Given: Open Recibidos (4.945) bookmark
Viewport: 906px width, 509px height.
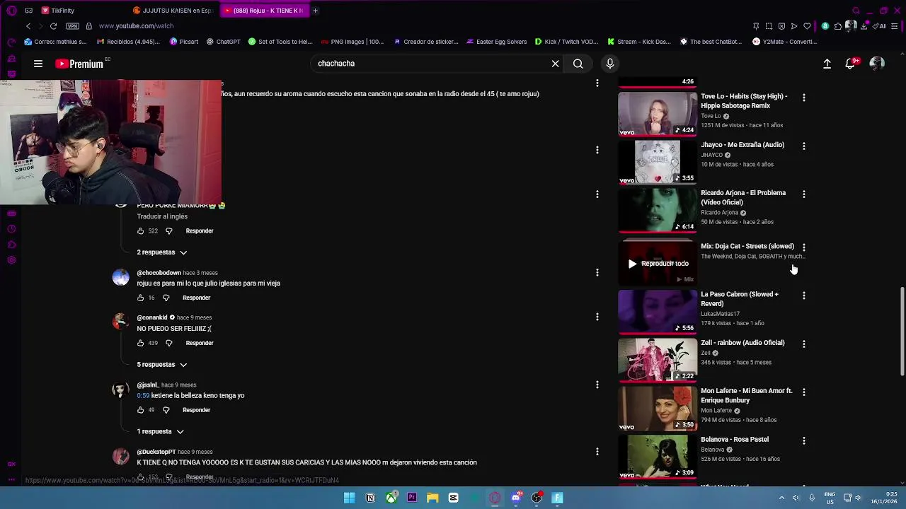Looking at the screenshot, I should [x=128, y=42].
